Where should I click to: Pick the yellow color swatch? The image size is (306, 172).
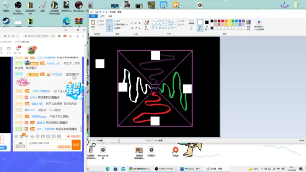229,21
